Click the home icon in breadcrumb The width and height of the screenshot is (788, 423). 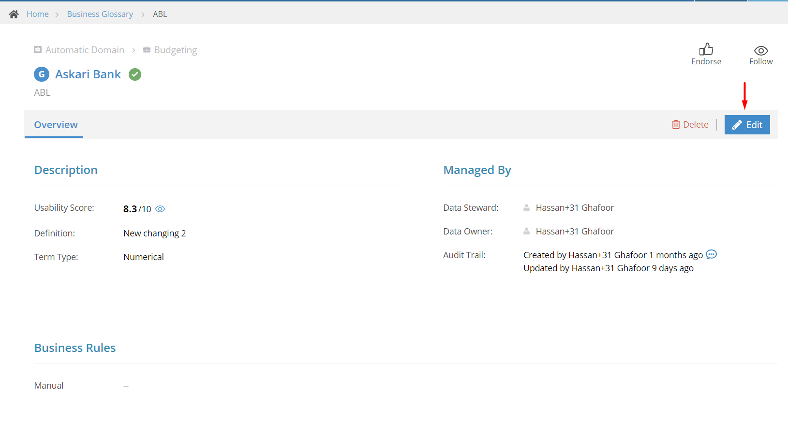(x=14, y=14)
